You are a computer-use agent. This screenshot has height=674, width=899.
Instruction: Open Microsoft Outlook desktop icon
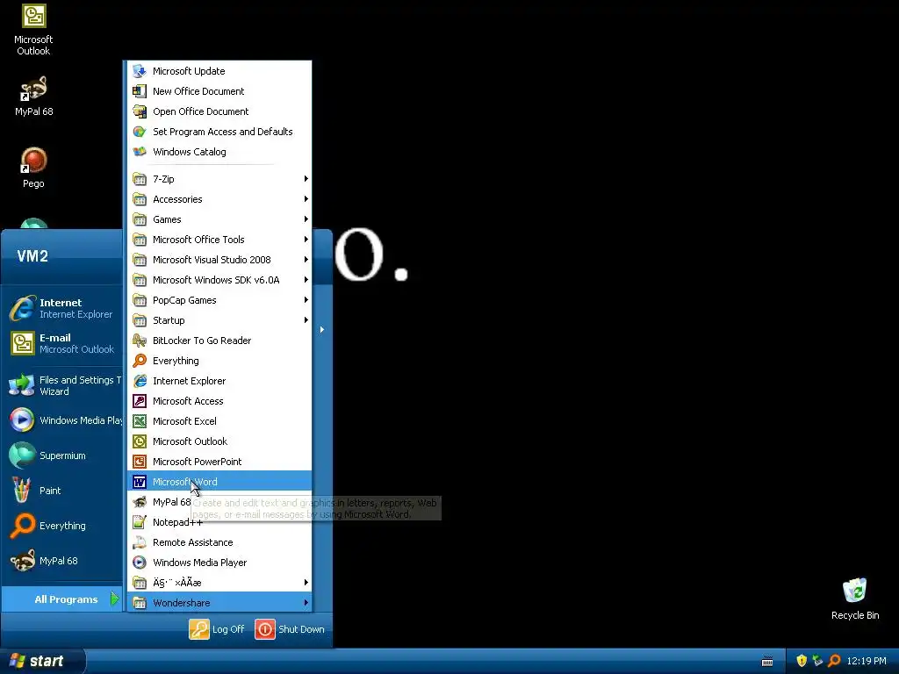tap(33, 29)
